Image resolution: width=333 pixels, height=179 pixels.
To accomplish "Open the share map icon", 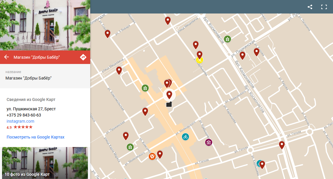I will (x=310, y=7).
